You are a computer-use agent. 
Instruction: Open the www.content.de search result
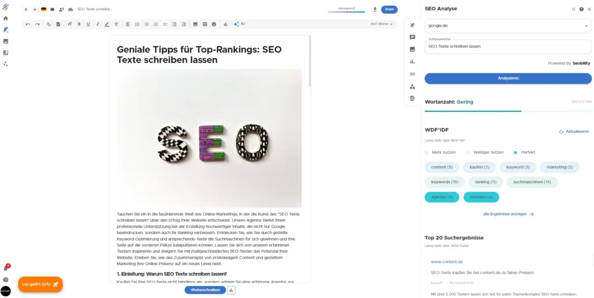tap(447, 261)
